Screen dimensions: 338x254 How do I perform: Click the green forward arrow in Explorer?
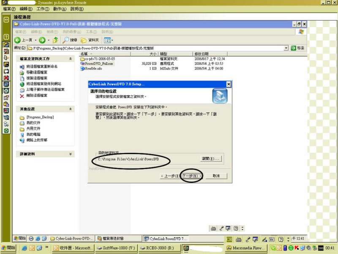tap(42, 40)
